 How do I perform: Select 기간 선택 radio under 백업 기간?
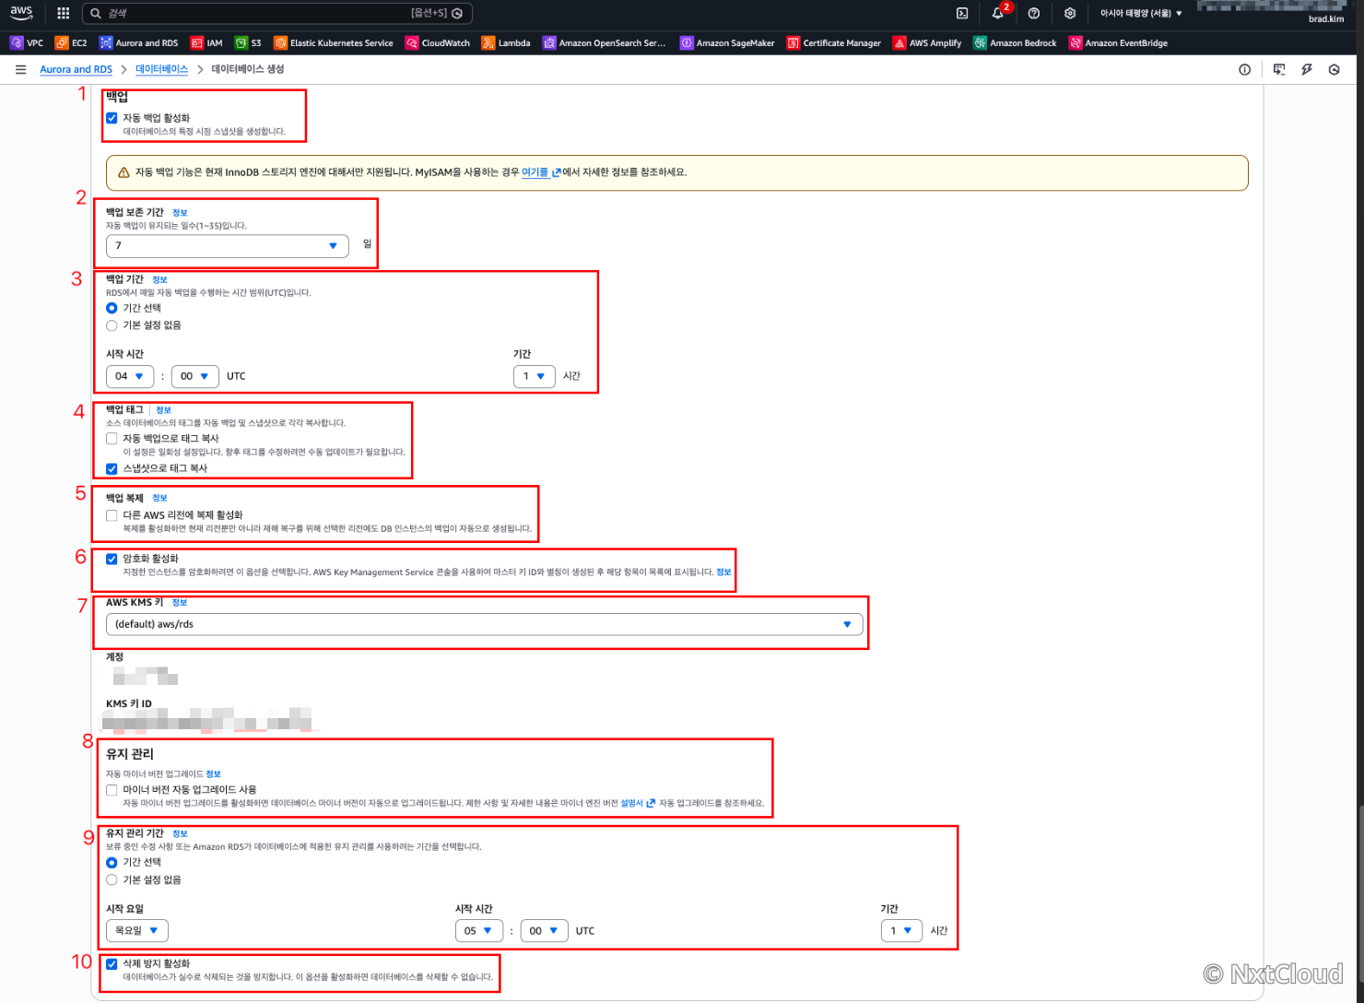[x=112, y=308]
